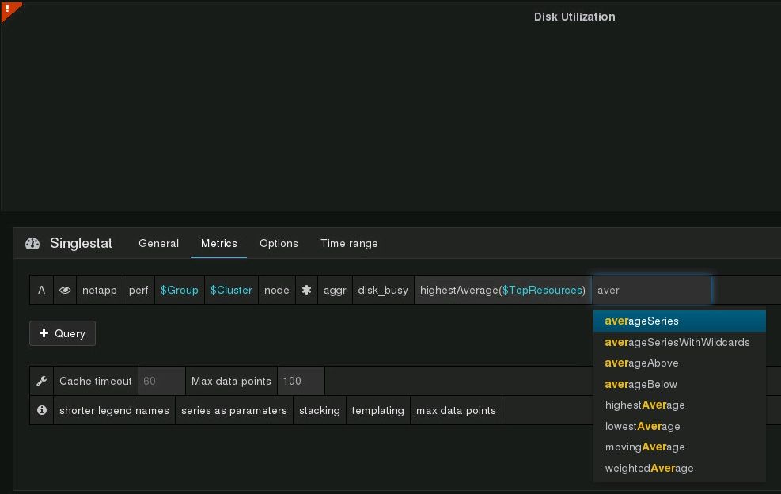Open the shorter legend names help link
Screen dimensions: 781x494
tap(114, 411)
